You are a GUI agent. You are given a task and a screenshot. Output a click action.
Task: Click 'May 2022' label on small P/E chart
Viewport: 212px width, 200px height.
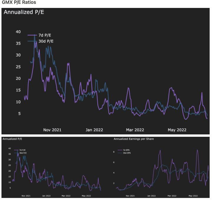tap(86, 196)
